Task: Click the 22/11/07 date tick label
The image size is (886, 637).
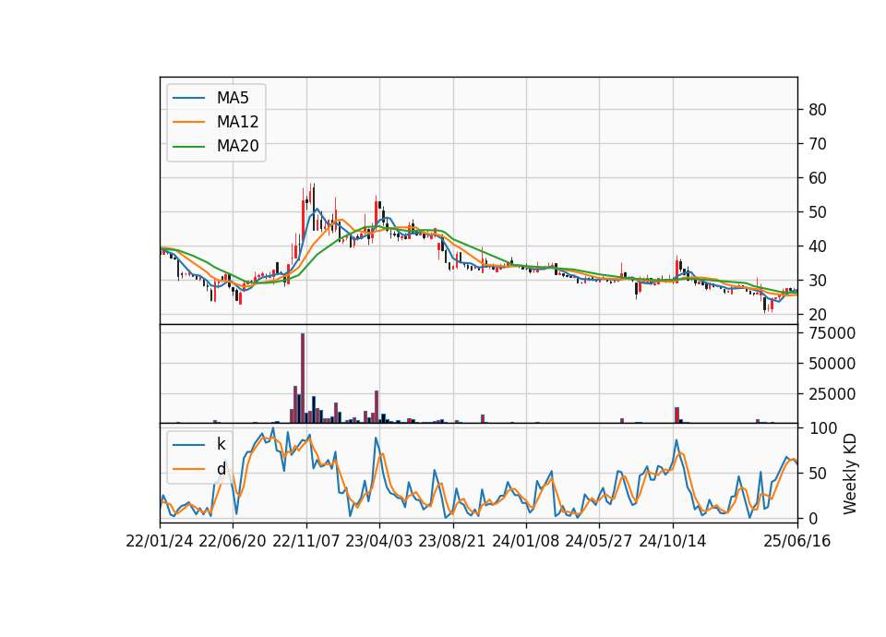Action: click(306, 542)
